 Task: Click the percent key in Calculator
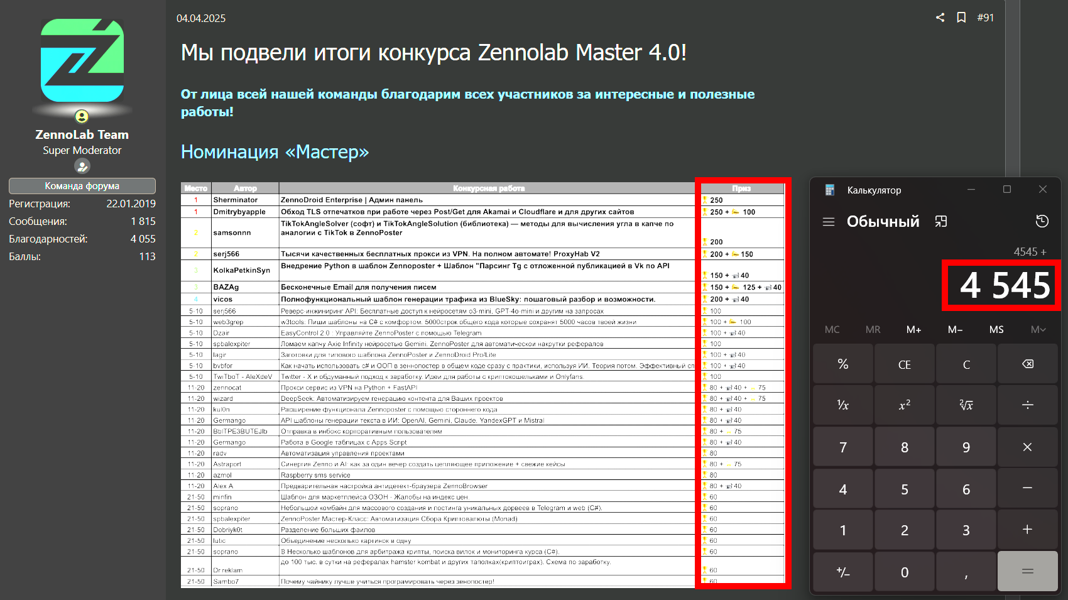(x=843, y=364)
